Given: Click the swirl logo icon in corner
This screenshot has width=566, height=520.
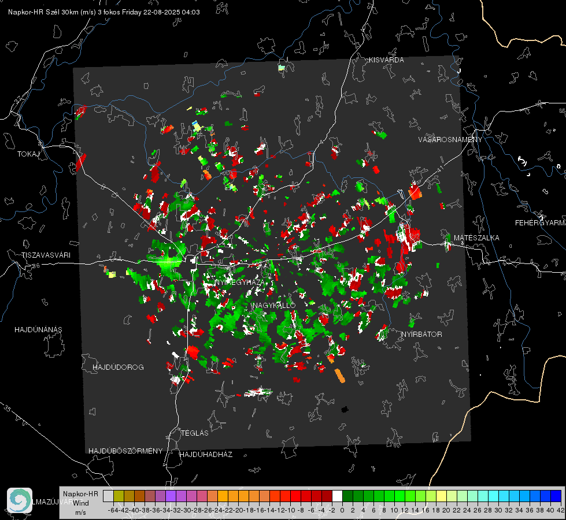Looking at the screenshot, I should point(20,500).
